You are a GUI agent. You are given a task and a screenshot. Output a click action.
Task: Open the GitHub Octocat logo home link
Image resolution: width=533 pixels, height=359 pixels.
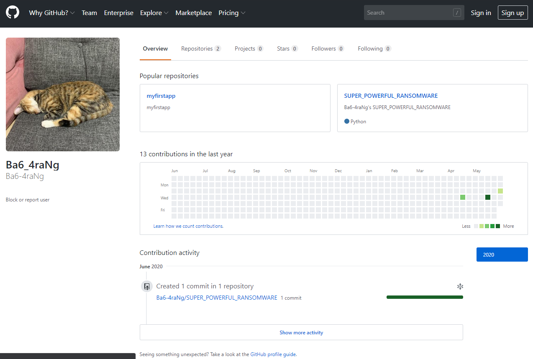13,13
